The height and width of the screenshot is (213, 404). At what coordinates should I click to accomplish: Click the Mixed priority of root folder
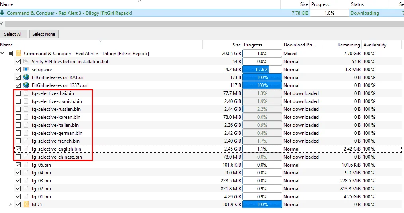pyautogui.click(x=290, y=54)
